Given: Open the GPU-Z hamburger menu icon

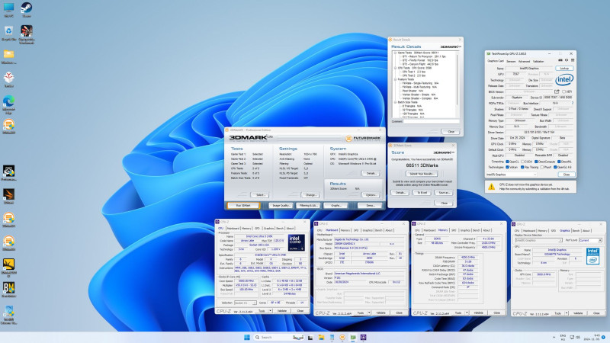Looking at the screenshot, I should pos(573,60).
